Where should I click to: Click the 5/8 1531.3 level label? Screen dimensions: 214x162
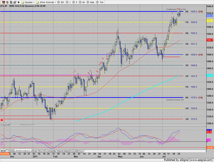(191, 44)
